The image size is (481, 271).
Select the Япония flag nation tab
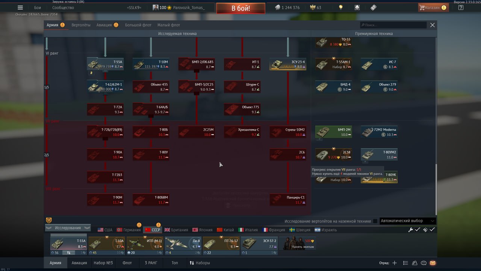(x=202, y=230)
